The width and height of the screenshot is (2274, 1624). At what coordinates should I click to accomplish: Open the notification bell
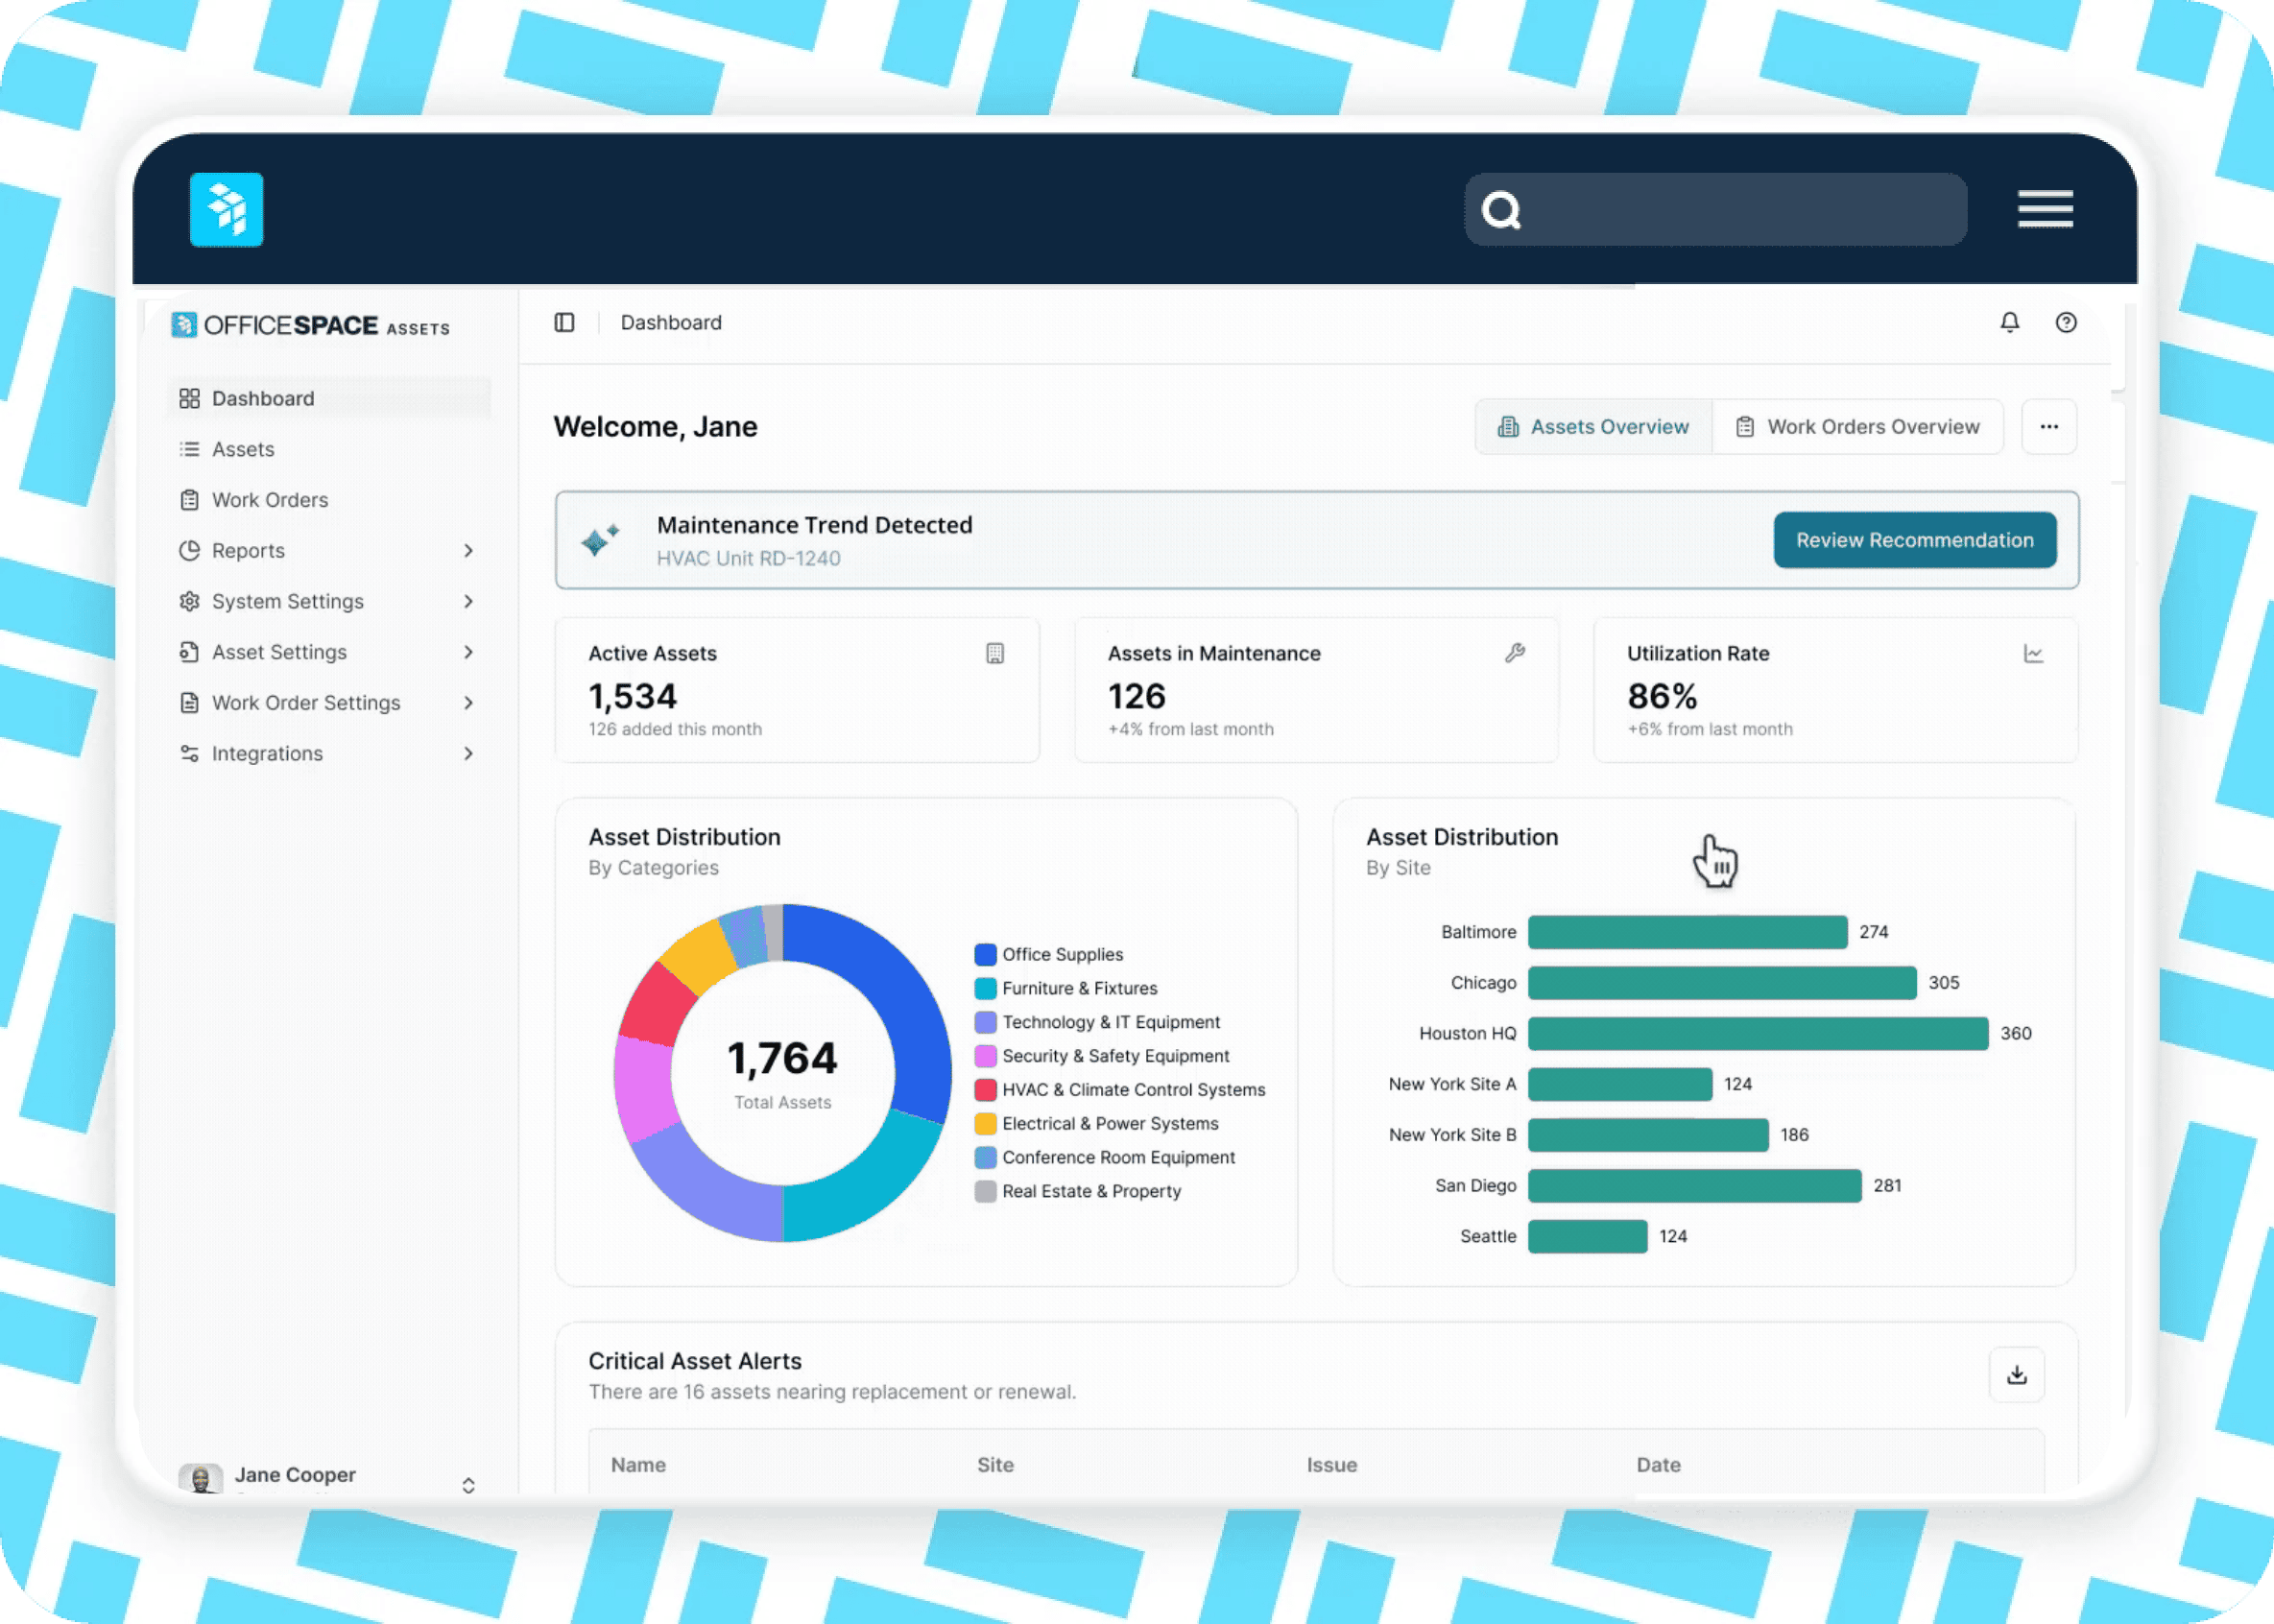pyautogui.click(x=2010, y=322)
